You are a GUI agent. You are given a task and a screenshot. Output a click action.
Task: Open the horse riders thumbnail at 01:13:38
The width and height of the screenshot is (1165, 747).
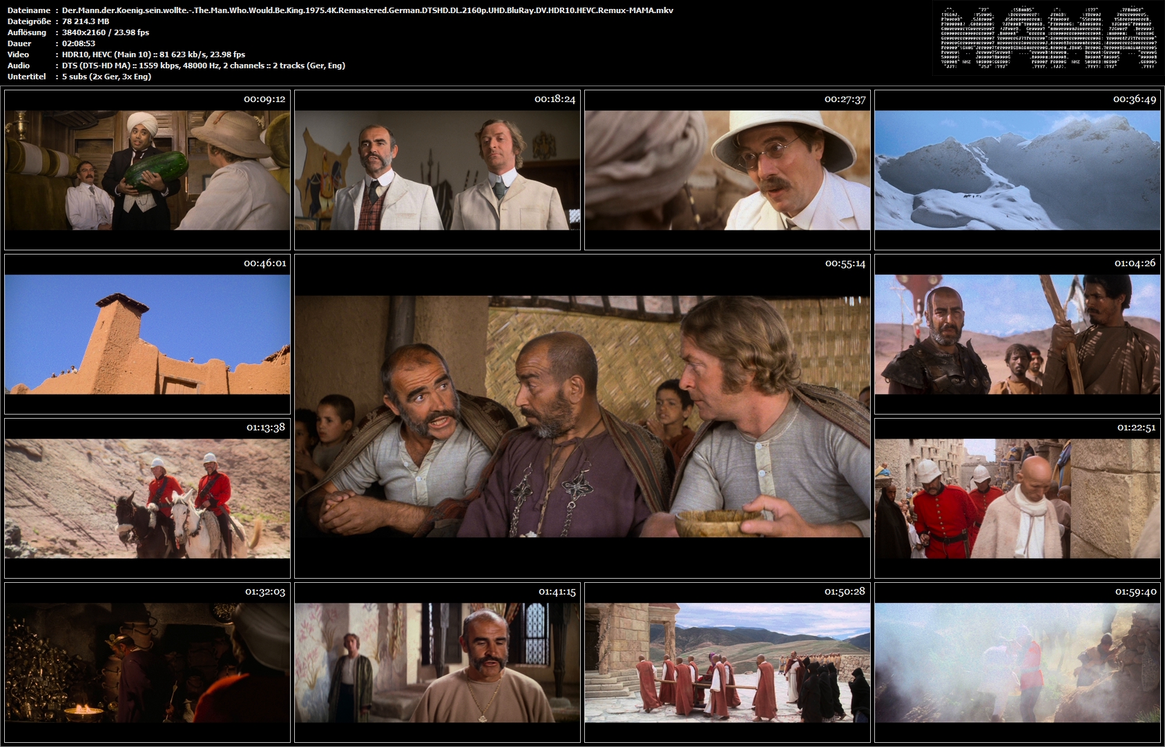coord(147,498)
